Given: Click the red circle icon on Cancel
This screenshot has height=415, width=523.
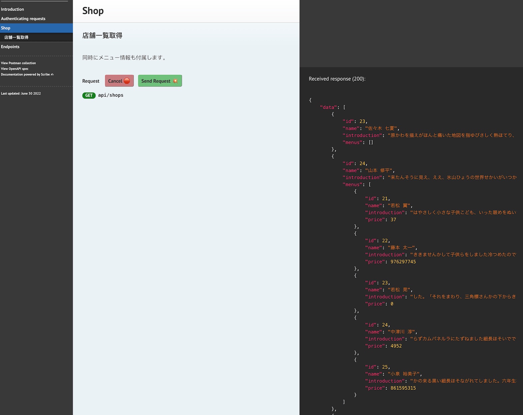Looking at the screenshot, I should pos(127,81).
